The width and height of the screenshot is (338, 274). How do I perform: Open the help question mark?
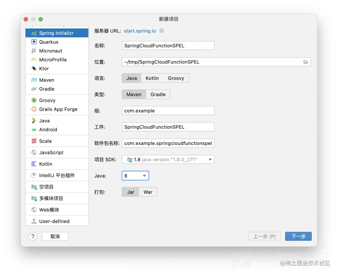pos(33,236)
